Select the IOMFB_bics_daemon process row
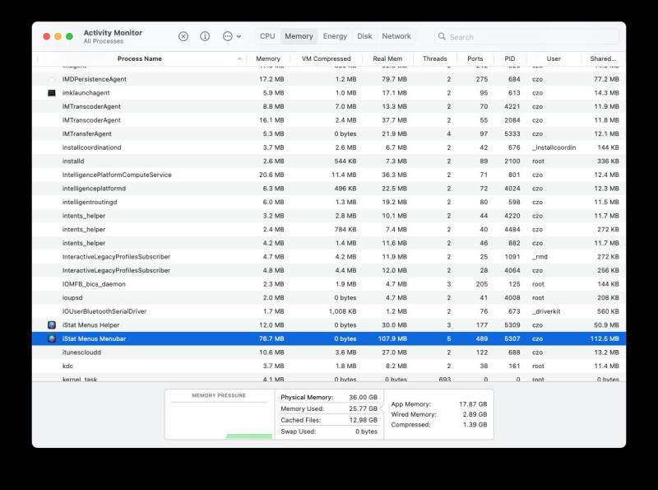Viewport: 658px width, 490px height. (x=329, y=284)
